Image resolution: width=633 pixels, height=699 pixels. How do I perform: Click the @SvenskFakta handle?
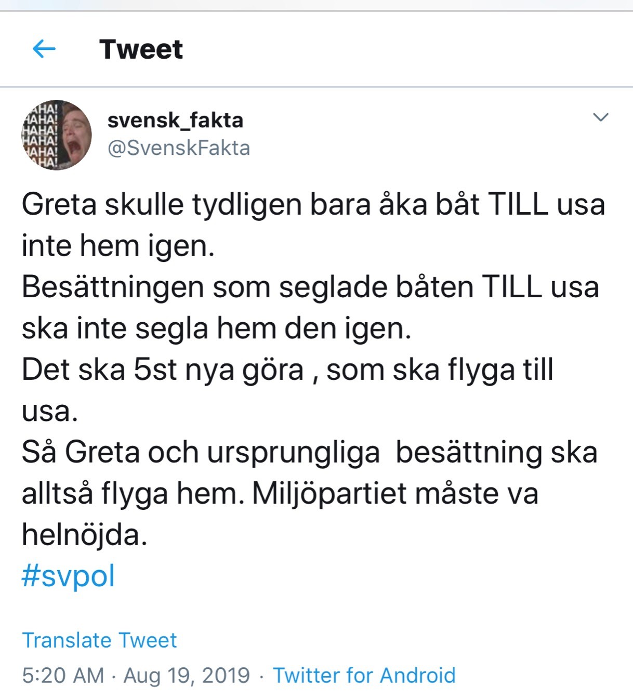178,148
